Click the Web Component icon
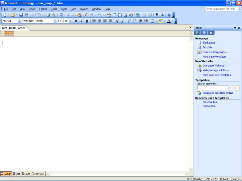The image size is (242, 181). pos(109,15)
